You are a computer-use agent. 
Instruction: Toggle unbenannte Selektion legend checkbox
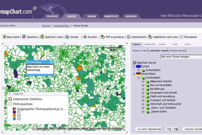click(10, 99)
